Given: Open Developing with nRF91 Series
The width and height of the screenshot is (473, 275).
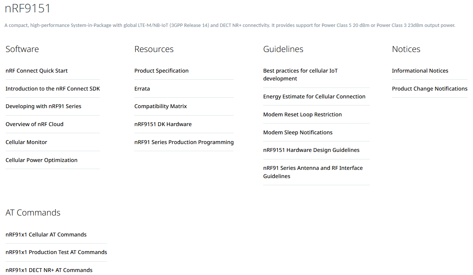Looking at the screenshot, I should [x=43, y=106].
